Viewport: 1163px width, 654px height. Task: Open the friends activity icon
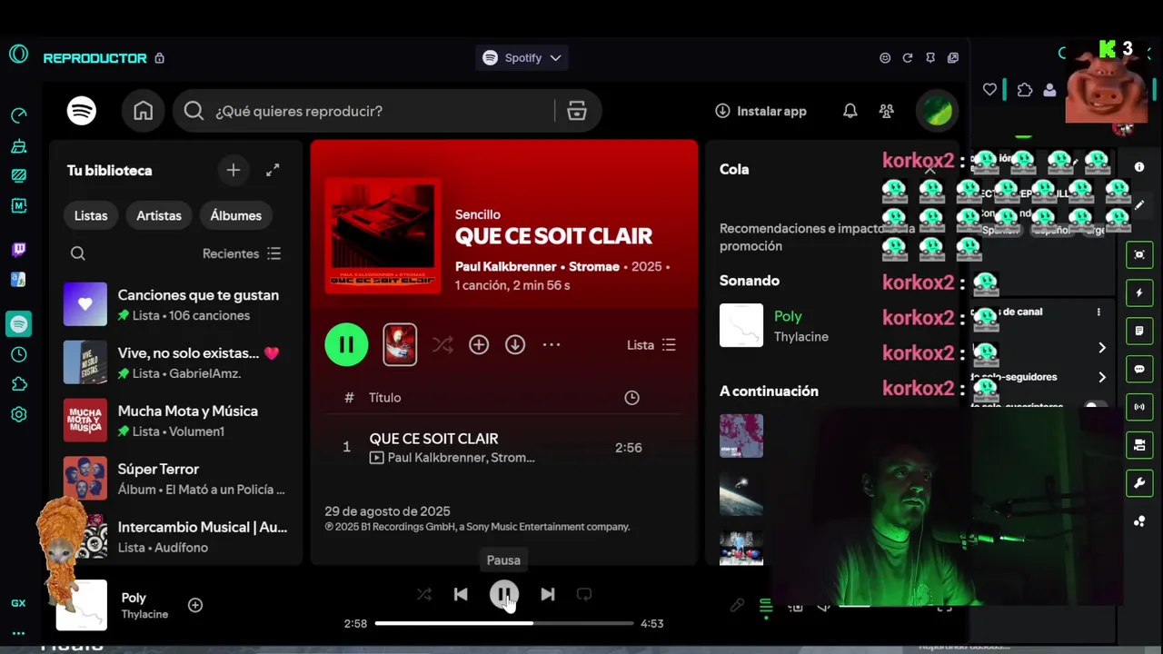(887, 111)
